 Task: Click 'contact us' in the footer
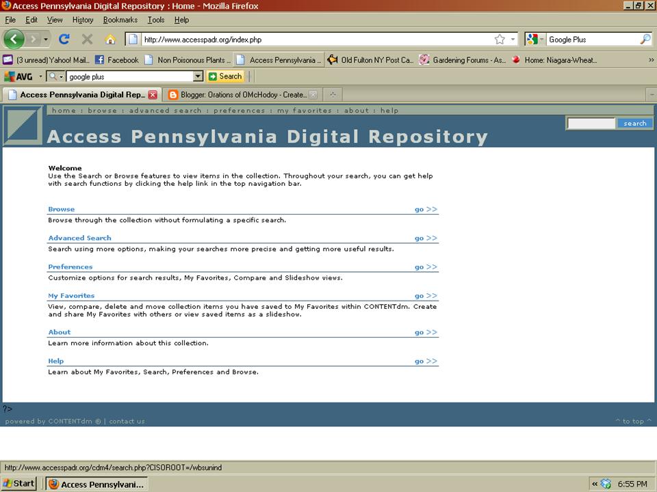(127, 422)
